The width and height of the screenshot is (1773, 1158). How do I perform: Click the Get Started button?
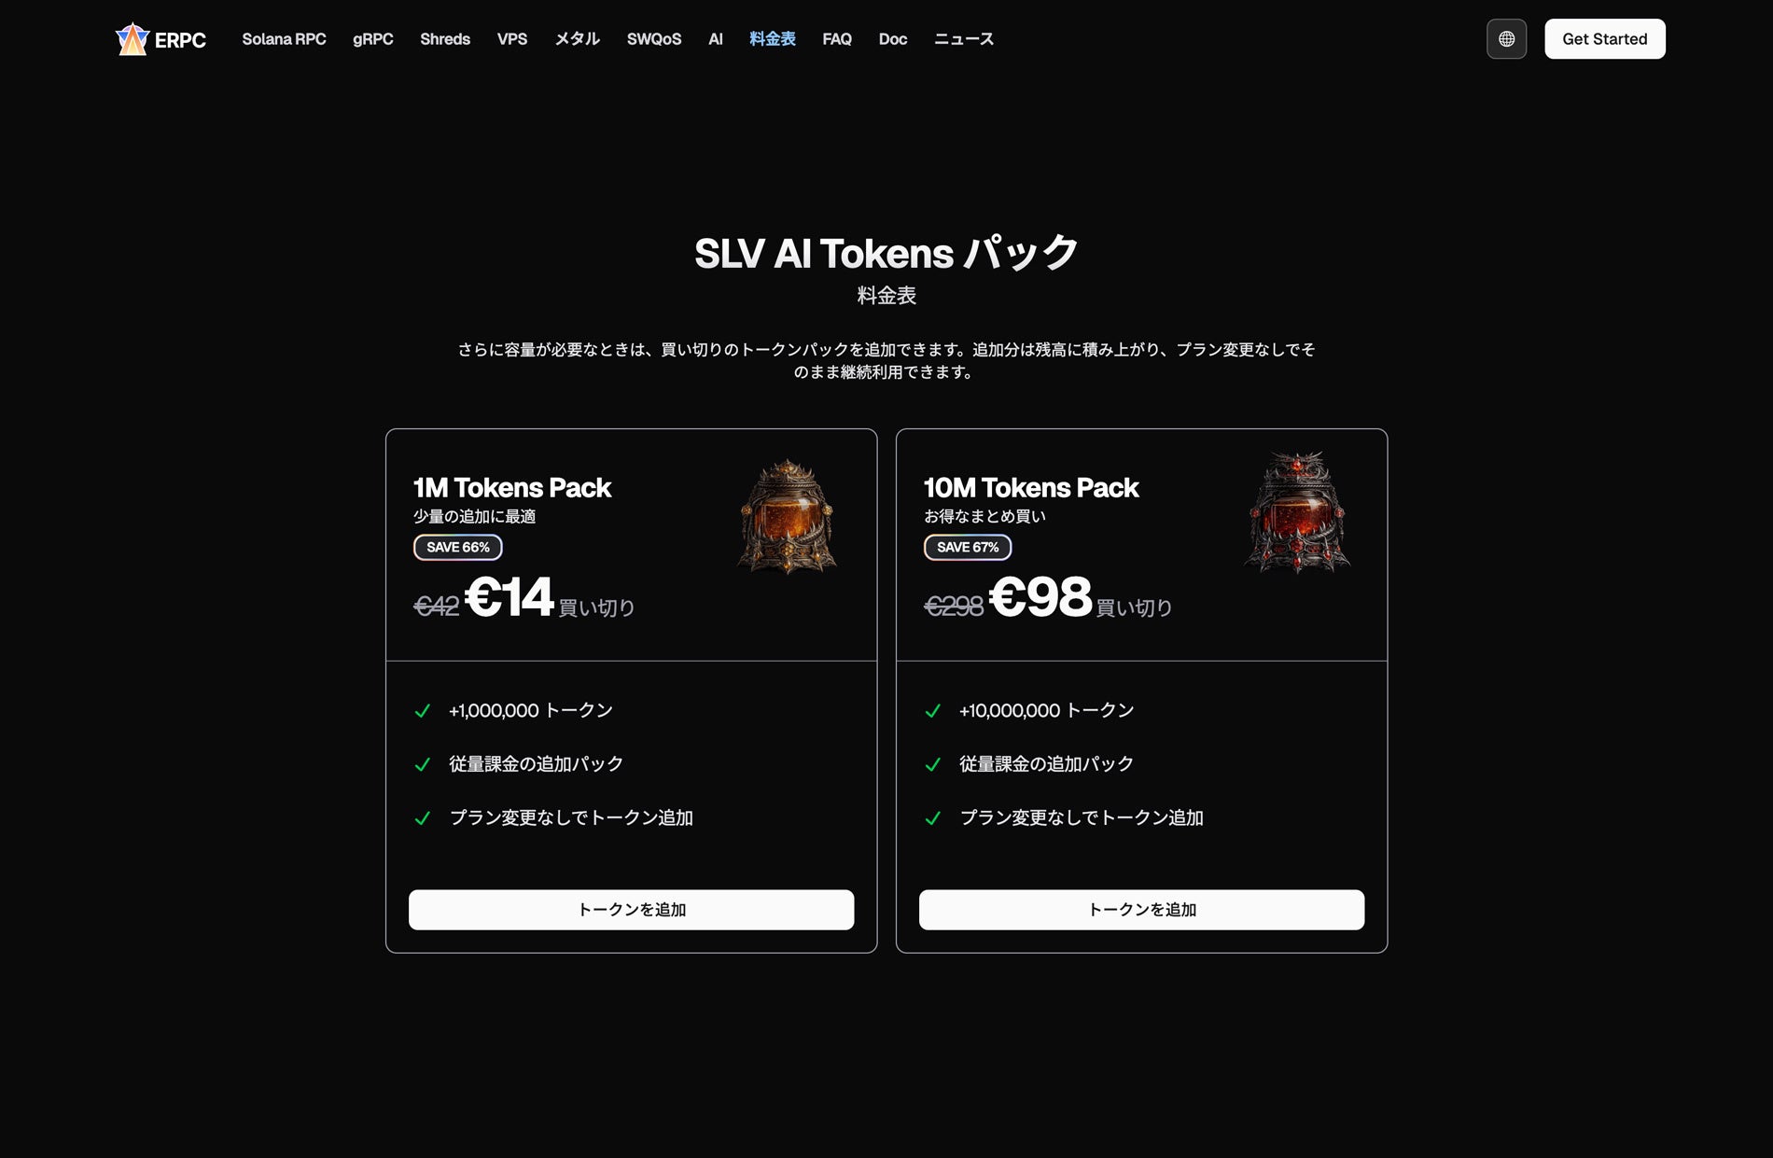coord(1605,39)
